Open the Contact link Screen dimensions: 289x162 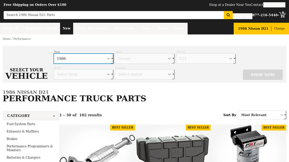tap(257, 5)
